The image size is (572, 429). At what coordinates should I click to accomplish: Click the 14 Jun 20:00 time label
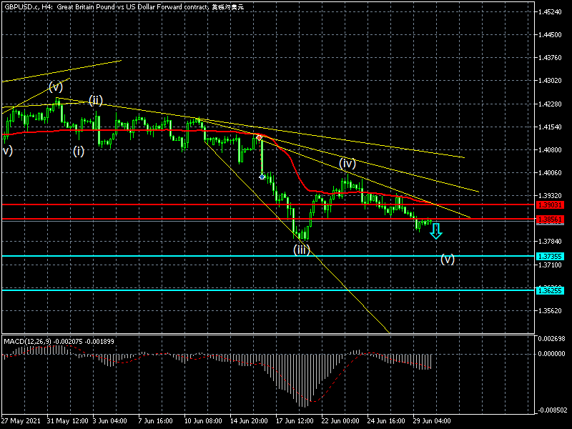[x=249, y=421]
